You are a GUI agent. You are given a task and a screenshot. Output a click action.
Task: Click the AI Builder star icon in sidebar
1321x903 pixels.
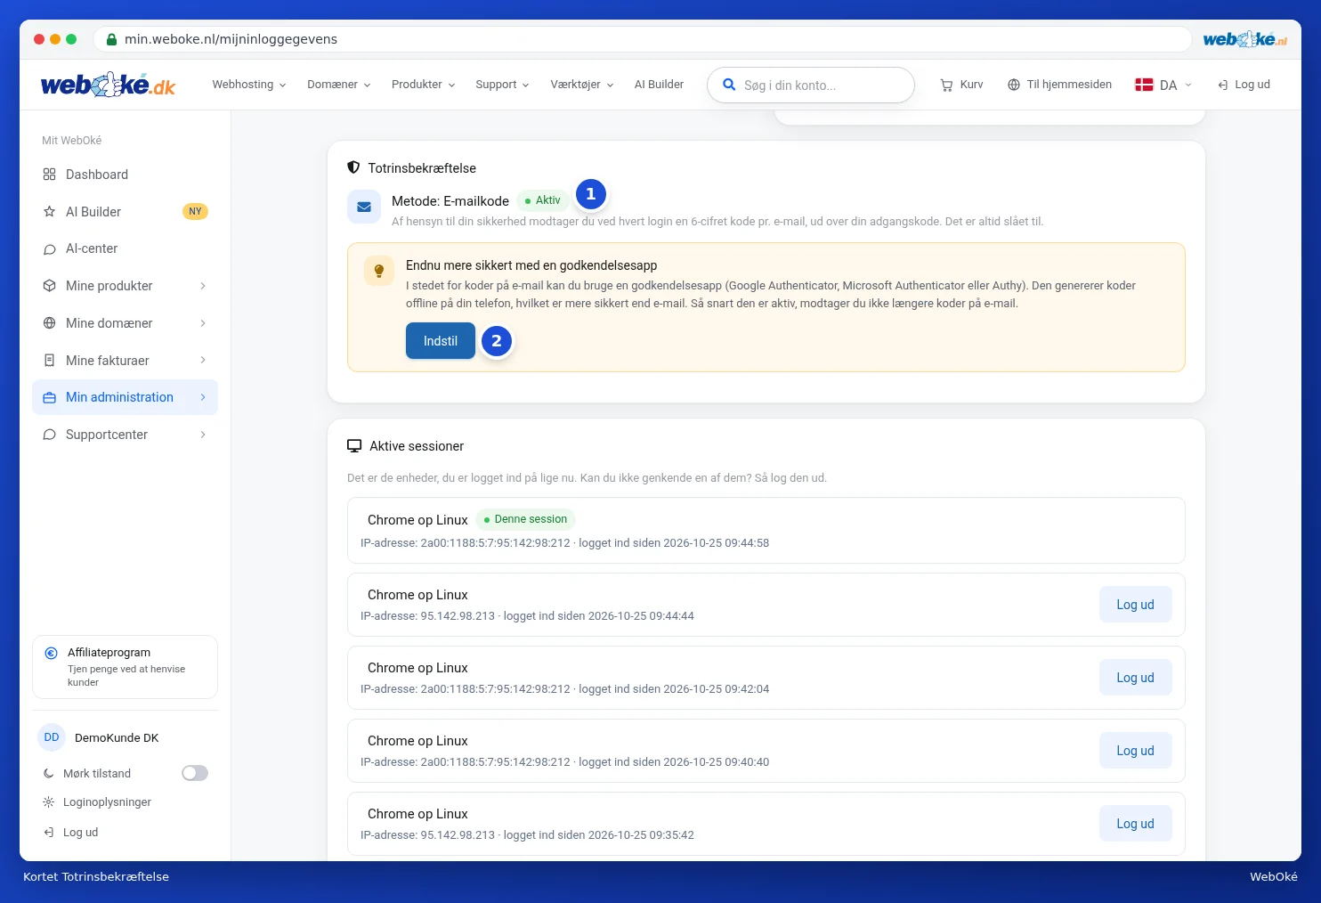click(x=49, y=212)
